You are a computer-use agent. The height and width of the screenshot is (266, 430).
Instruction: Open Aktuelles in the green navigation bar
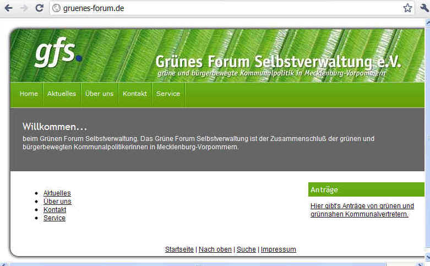(62, 94)
